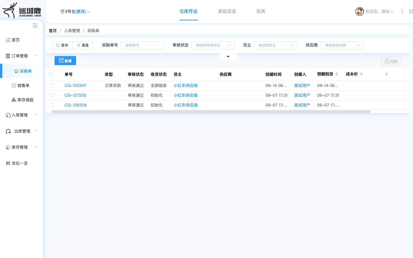Check the row CG-126204 checkbox
The image size is (413, 258).
coord(52,105)
